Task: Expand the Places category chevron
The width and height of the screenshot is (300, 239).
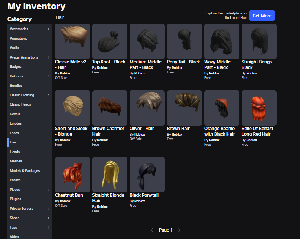Action: [48, 190]
